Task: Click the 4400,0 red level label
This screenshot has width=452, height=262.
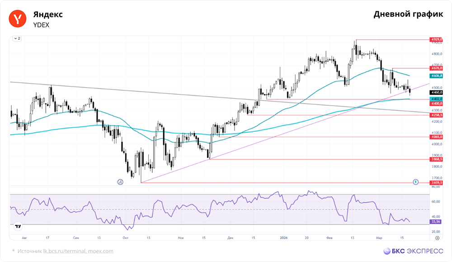Action: (x=436, y=103)
